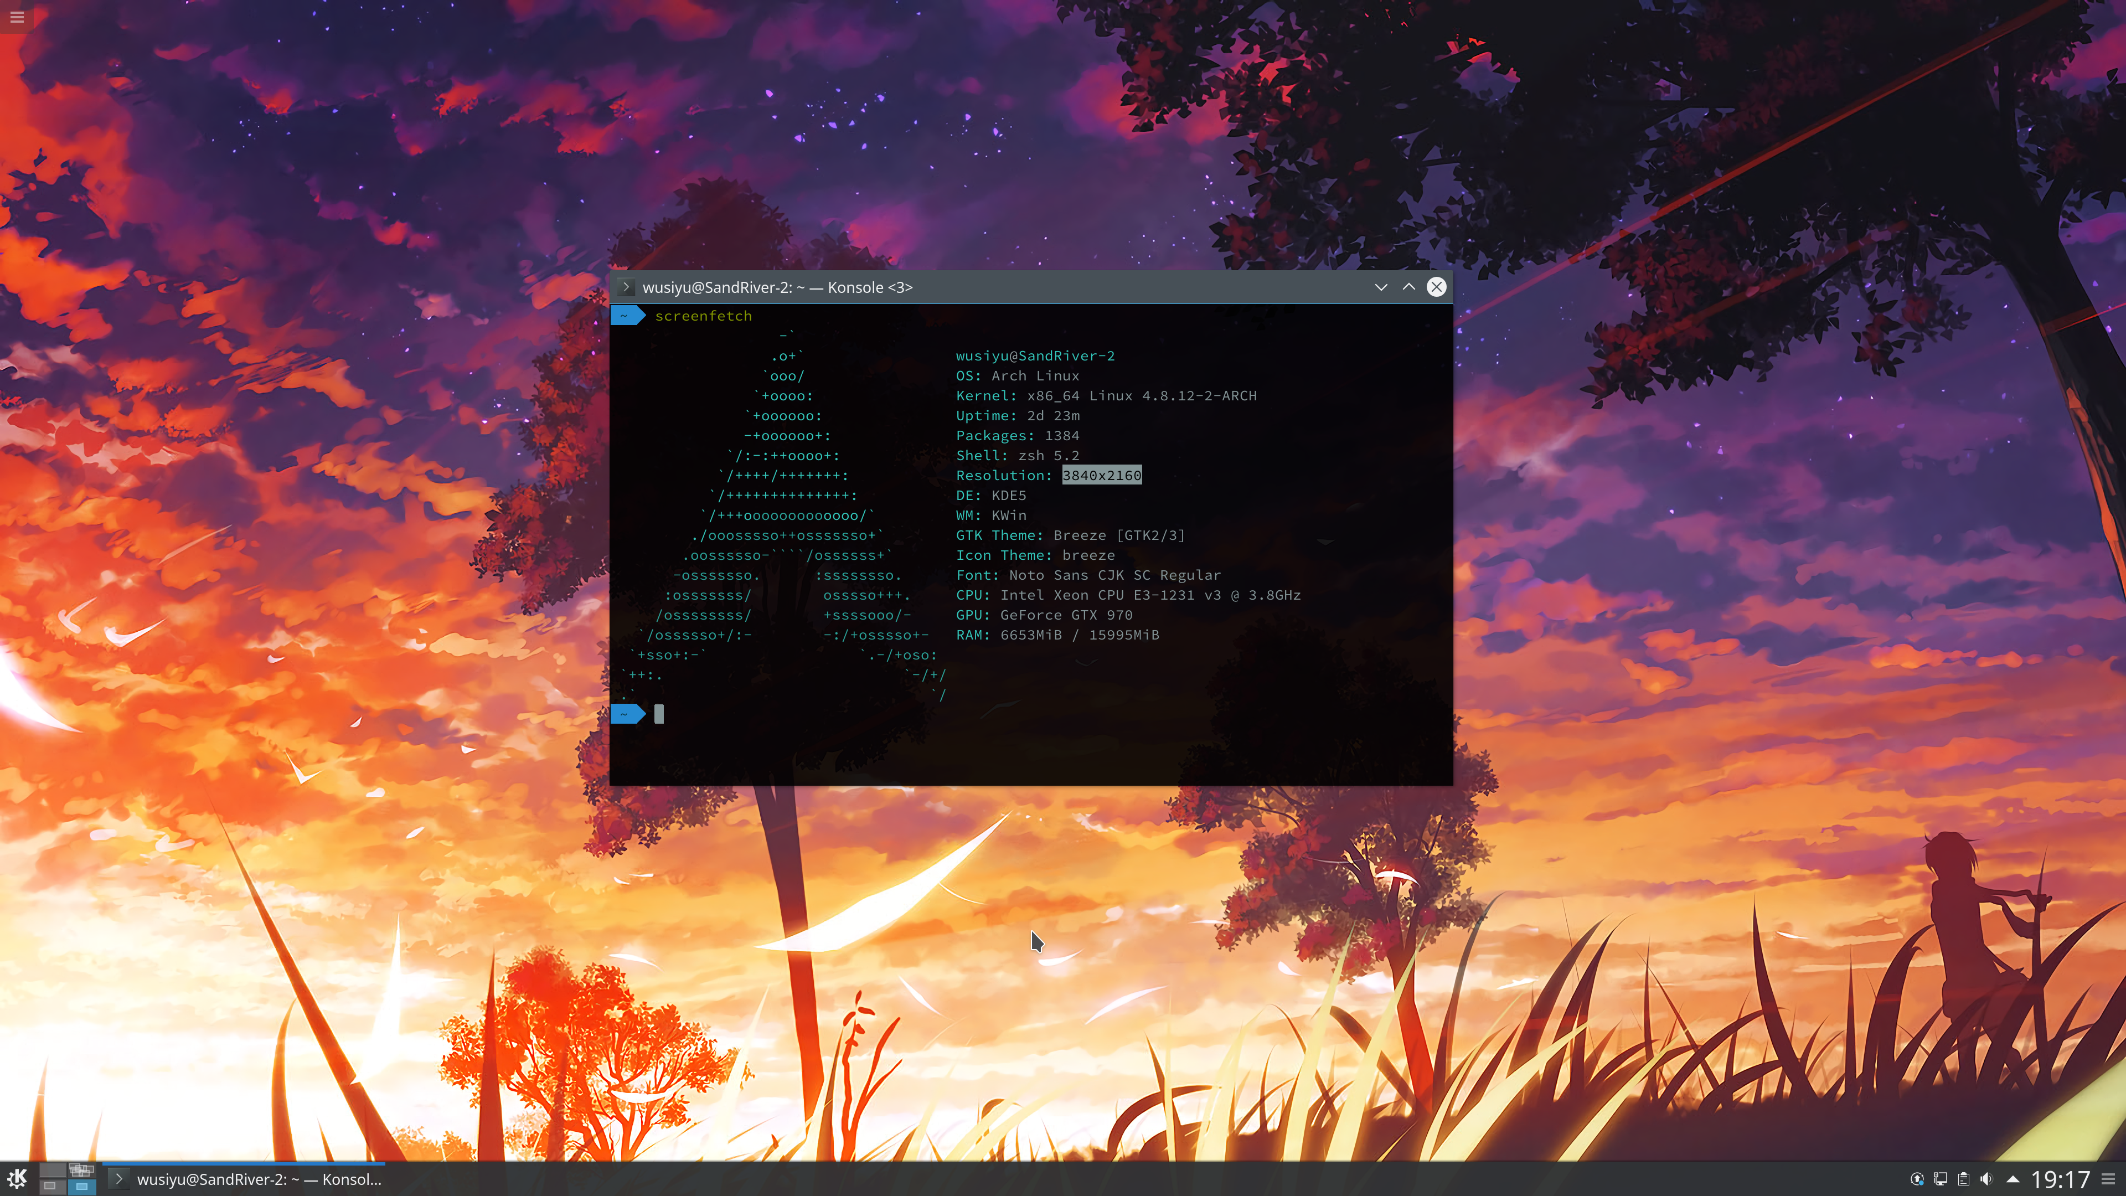This screenshot has width=2126, height=1196.
Task: Open the software updates tray icon
Action: 1917,1179
